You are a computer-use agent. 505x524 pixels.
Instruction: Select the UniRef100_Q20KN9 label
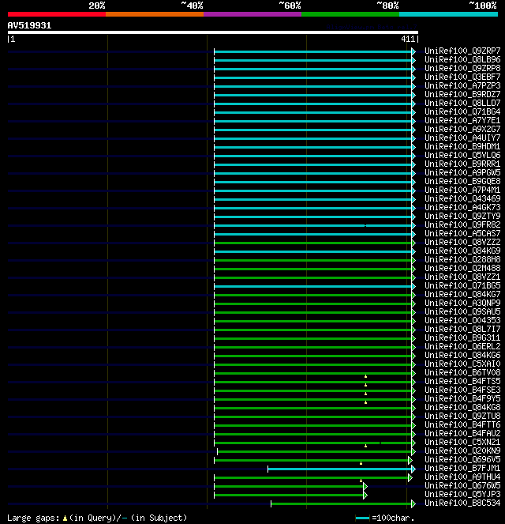[462, 450]
